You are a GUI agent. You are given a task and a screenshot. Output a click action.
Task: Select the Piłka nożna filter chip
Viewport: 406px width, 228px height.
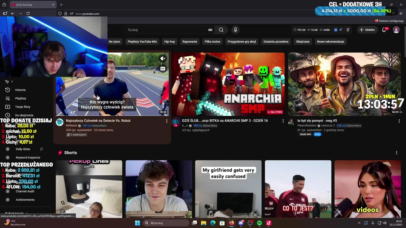pos(212,41)
